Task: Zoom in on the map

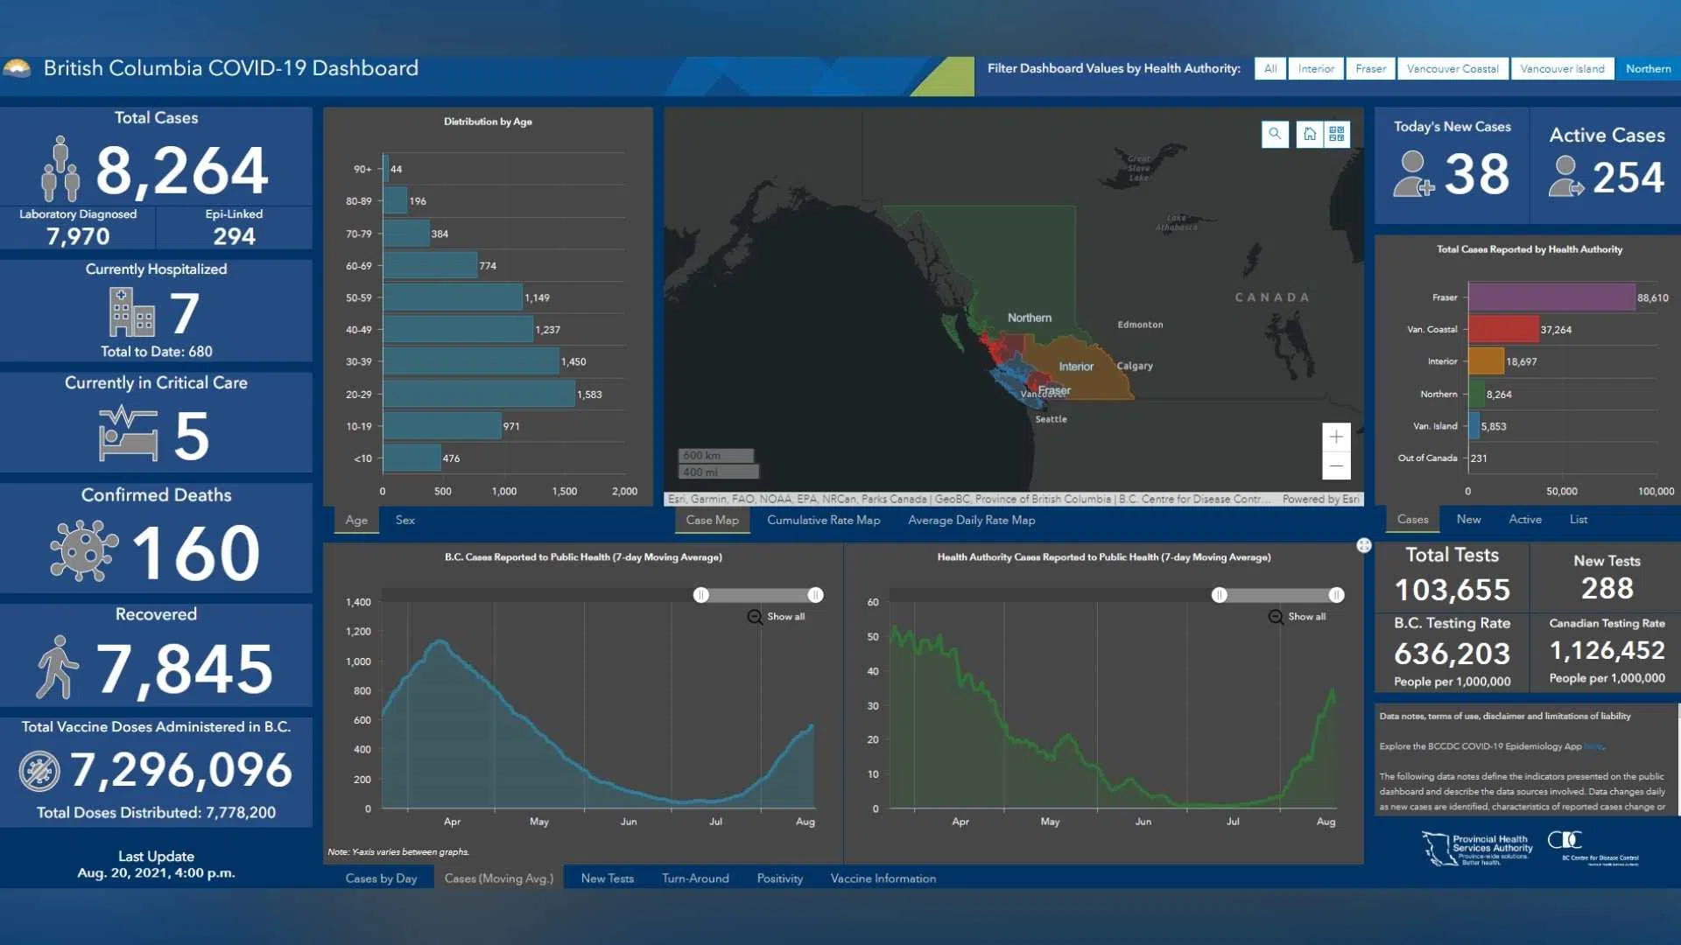Action: 1336,437
